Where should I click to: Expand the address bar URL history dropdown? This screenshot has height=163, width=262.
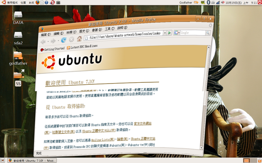[x=165, y=33]
